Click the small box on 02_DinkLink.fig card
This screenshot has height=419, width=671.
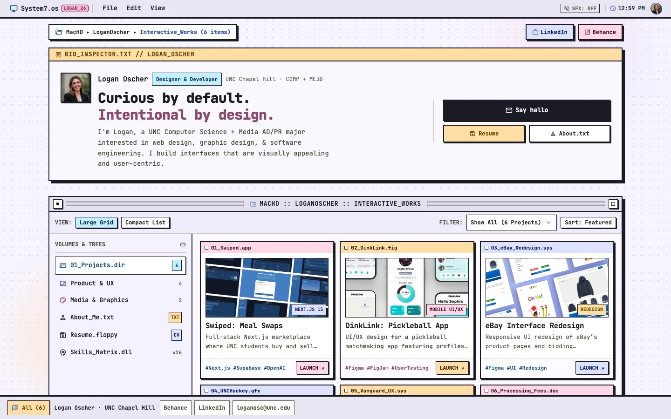346,248
